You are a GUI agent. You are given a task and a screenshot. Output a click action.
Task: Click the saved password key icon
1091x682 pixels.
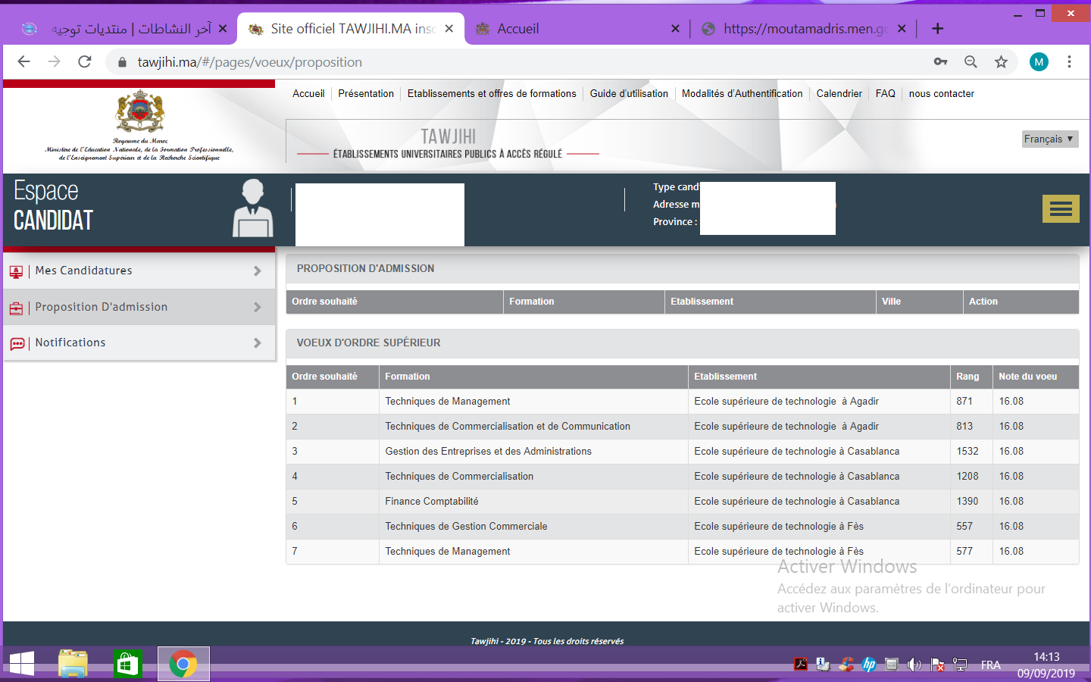pyautogui.click(x=940, y=62)
